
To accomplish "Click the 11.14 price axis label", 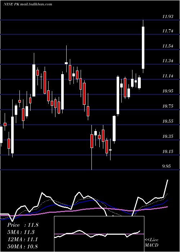I will [168, 76].
